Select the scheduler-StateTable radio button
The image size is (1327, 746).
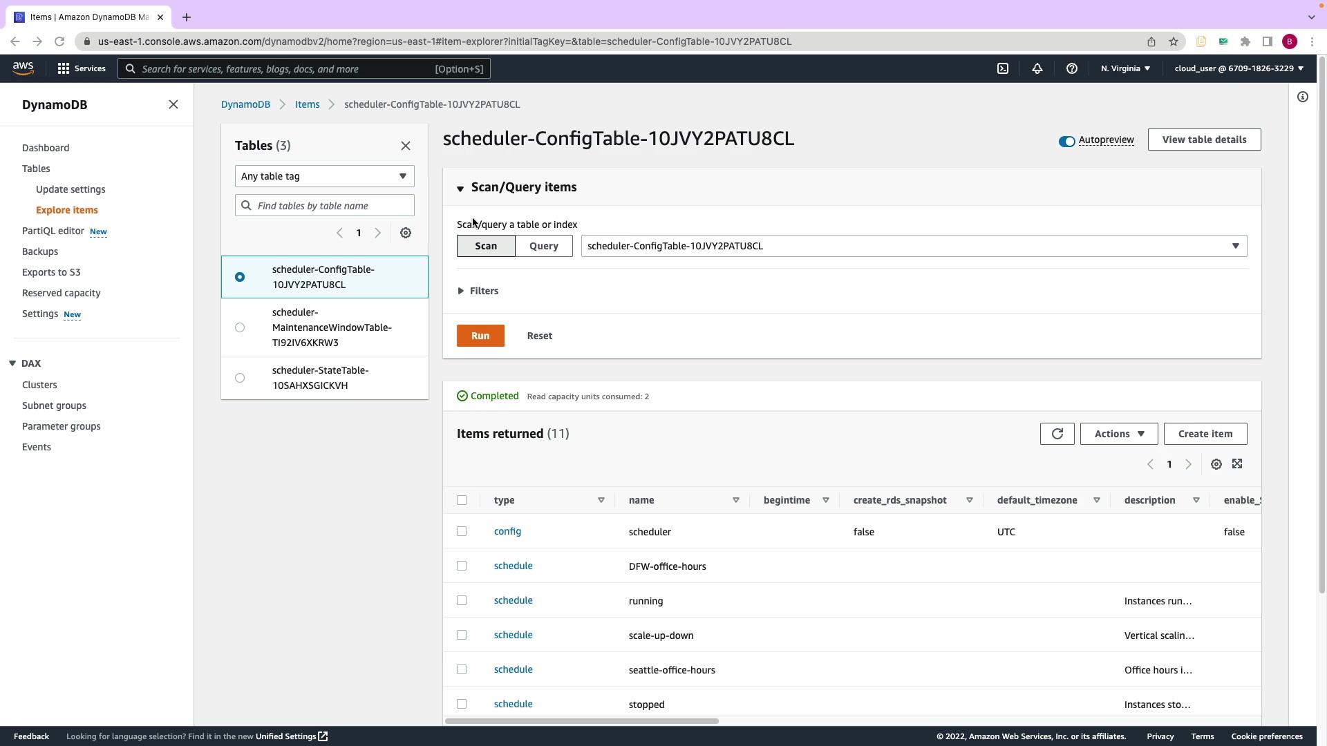click(x=240, y=378)
